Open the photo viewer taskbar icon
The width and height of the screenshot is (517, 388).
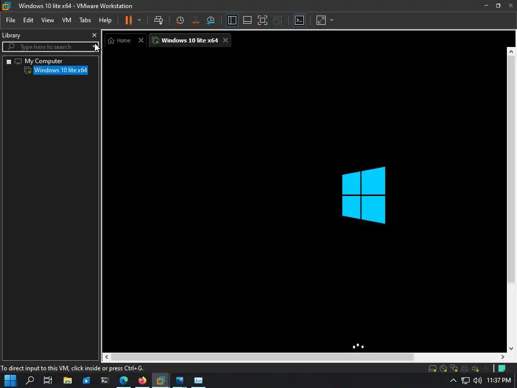pyautogui.click(x=180, y=380)
